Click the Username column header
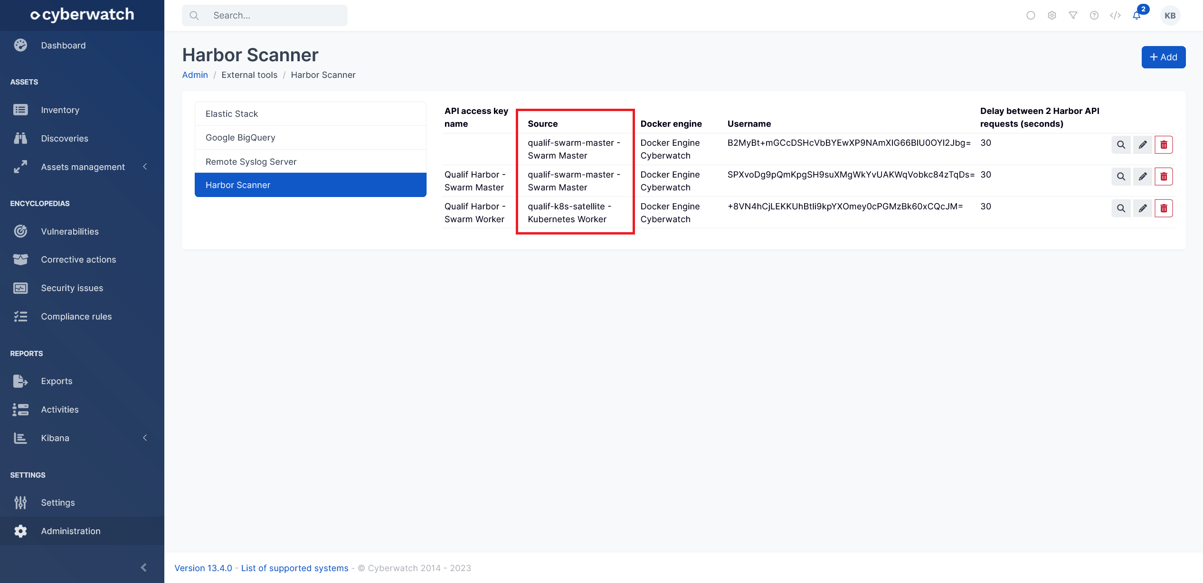 point(749,124)
